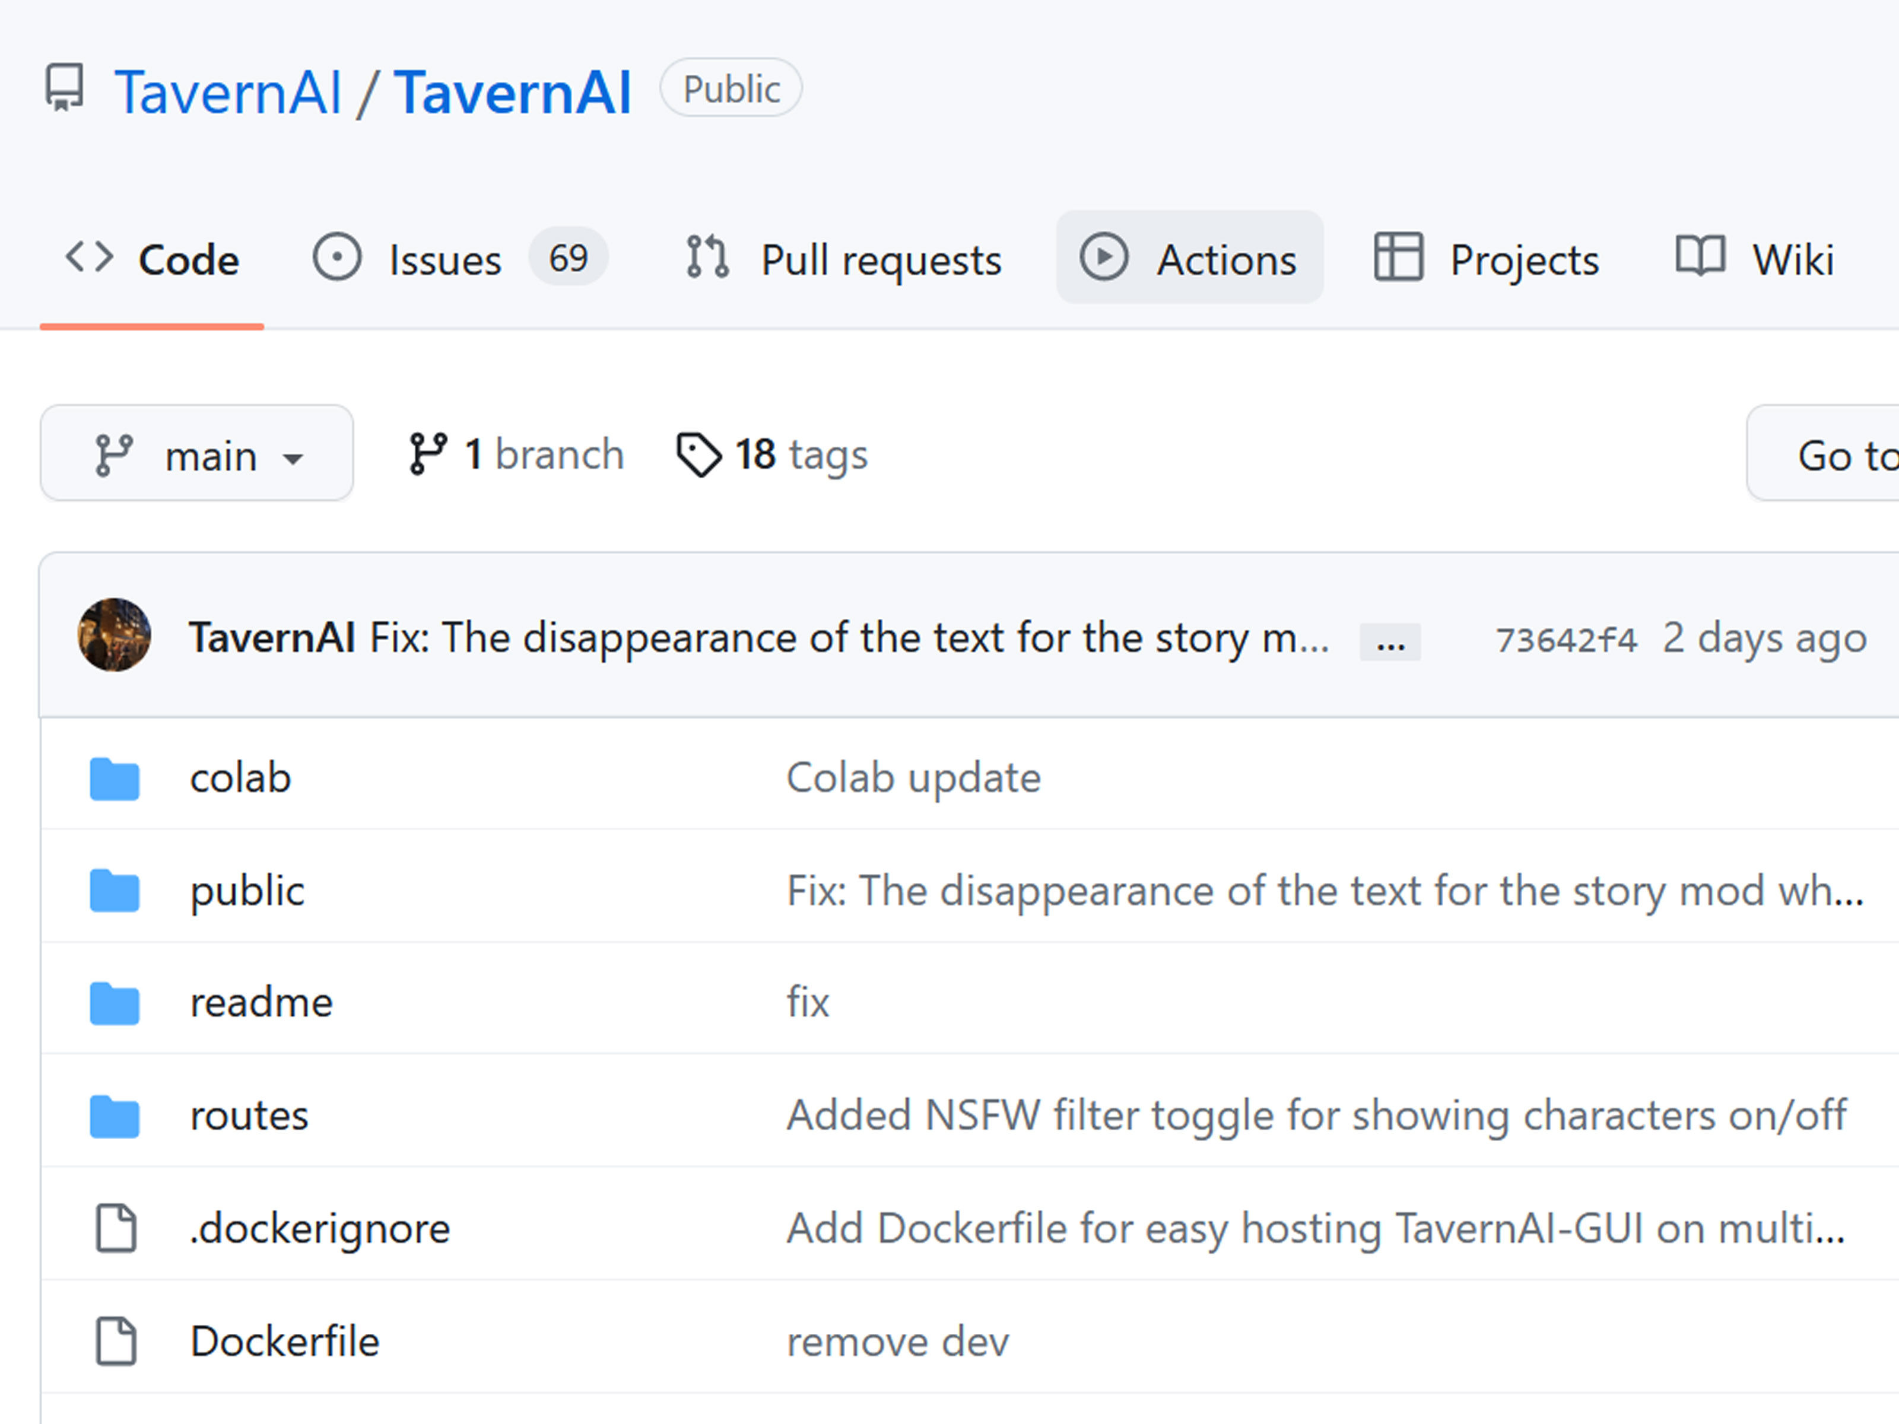This screenshot has height=1424, width=1899.
Task: Open the Dockerfile file
Action: pyautogui.click(x=284, y=1342)
